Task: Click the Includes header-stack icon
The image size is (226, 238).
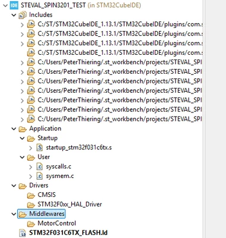Action: click(x=23, y=15)
